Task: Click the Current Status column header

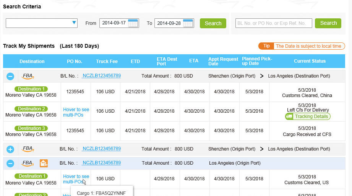Action: click(x=310, y=61)
